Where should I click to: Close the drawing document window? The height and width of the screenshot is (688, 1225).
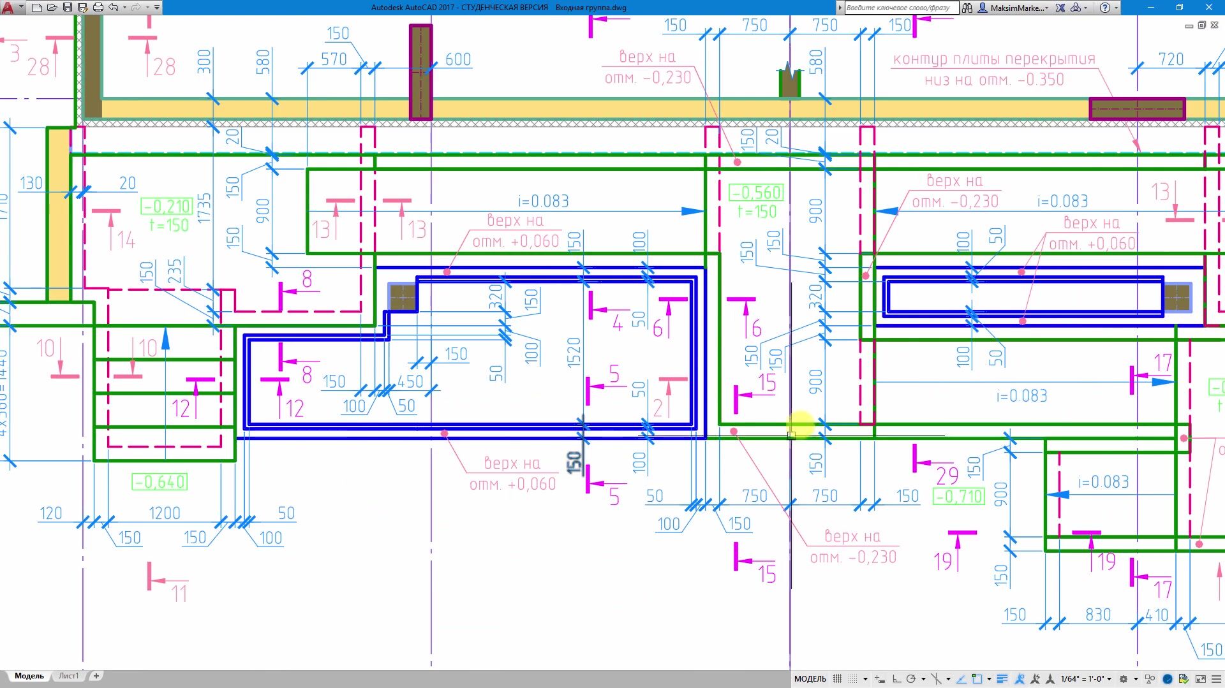click(1214, 26)
